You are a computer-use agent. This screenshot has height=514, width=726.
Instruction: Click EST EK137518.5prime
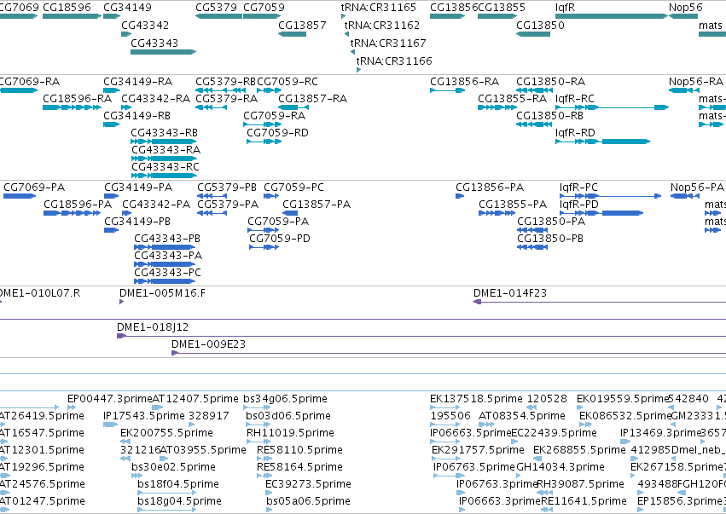(x=476, y=399)
